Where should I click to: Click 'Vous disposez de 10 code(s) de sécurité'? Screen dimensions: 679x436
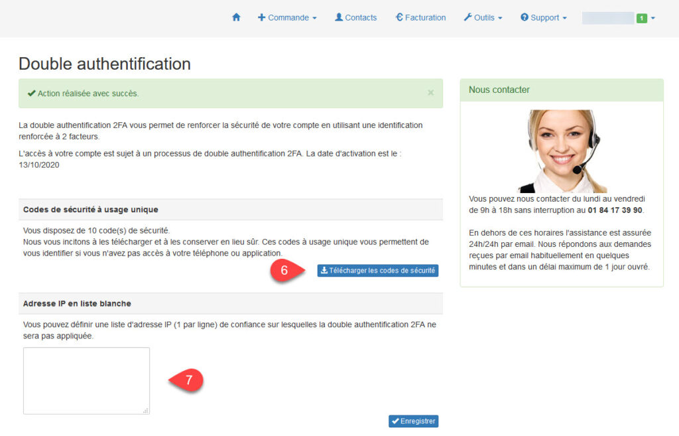point(96,230)
